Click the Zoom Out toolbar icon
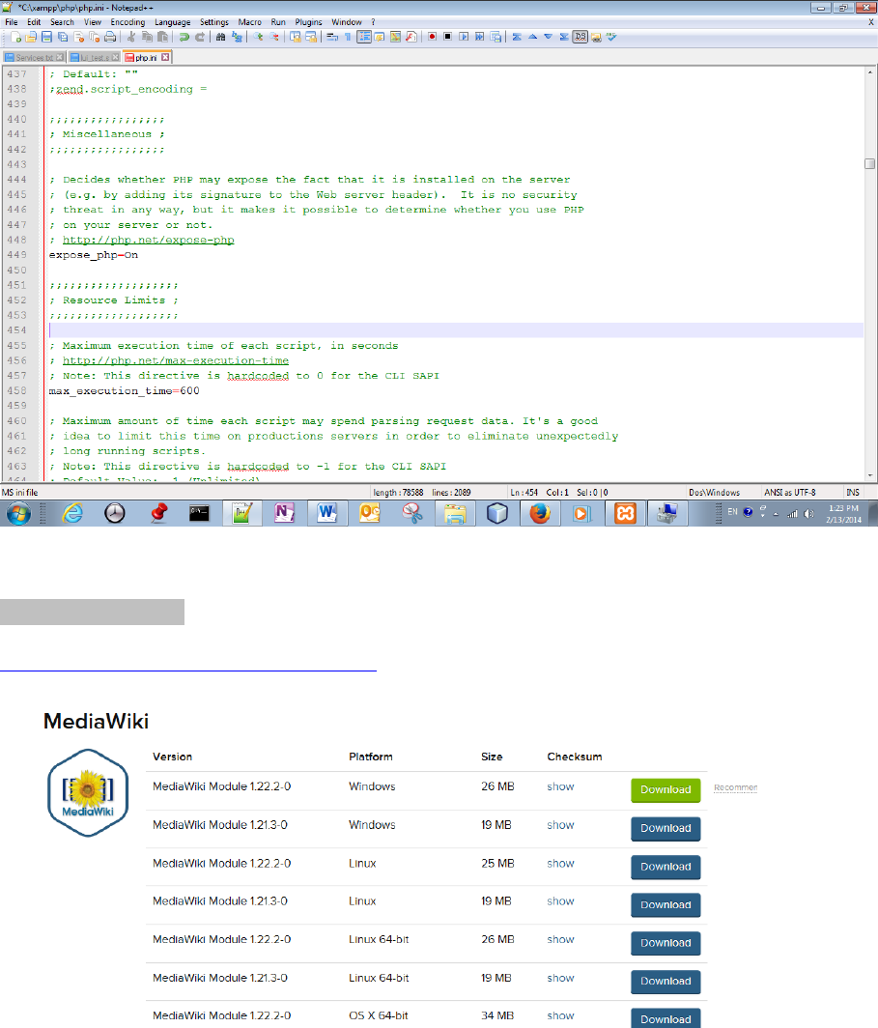The image size is (878, 1028). 274,37
